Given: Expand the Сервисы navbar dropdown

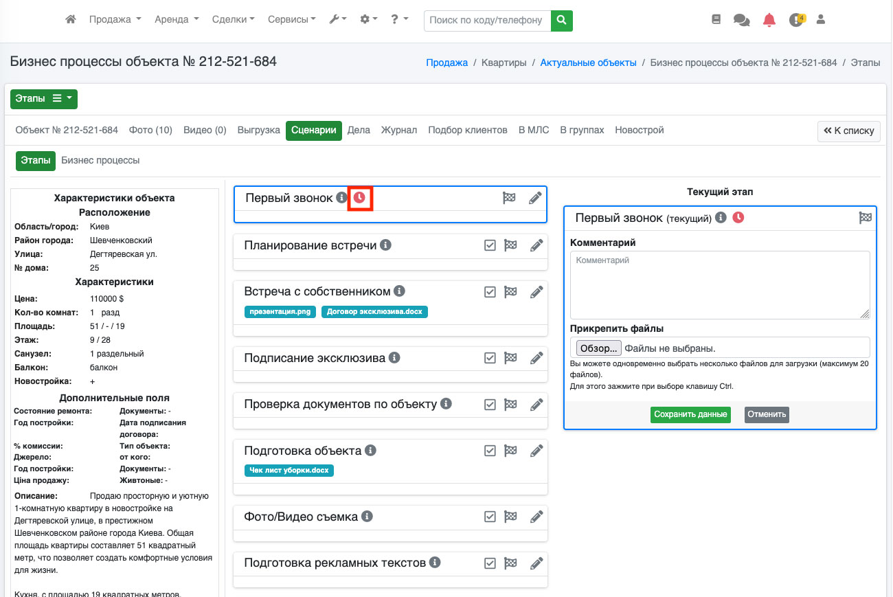Looking at the screenshot, I should click(x=292, y=20).
